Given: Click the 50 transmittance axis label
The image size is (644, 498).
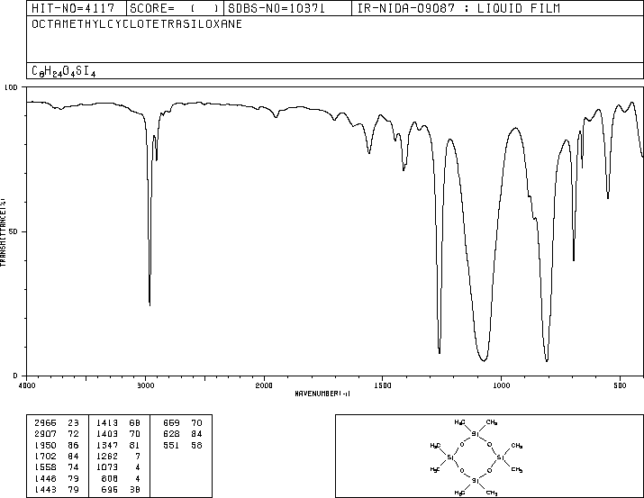Looking at the screenshot, I should click(x=14, y=231).
